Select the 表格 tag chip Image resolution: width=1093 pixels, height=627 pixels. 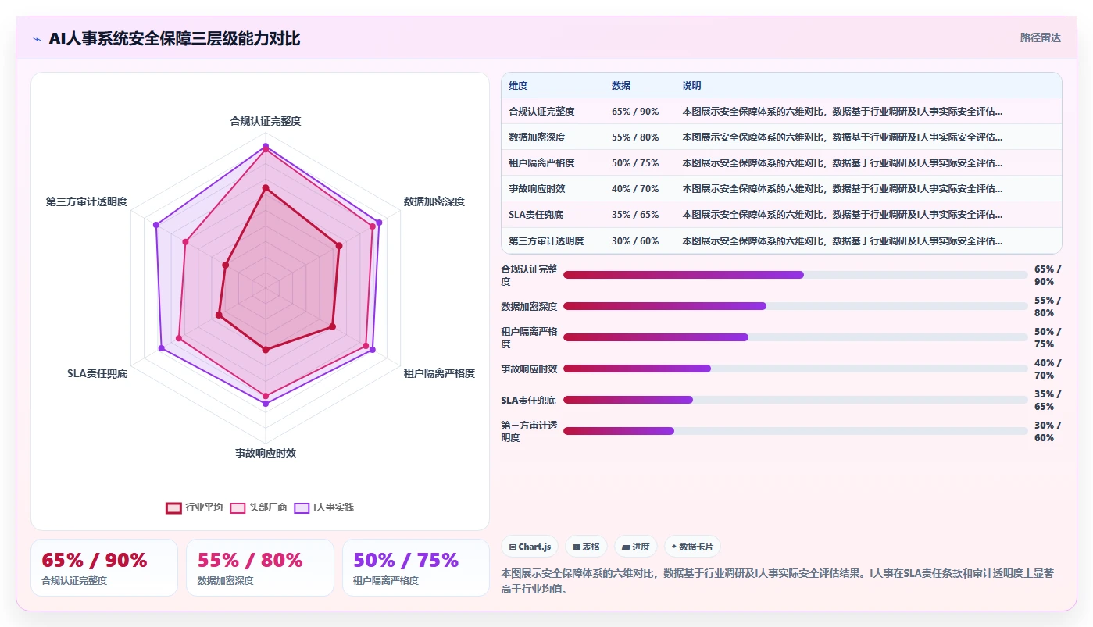586,547
